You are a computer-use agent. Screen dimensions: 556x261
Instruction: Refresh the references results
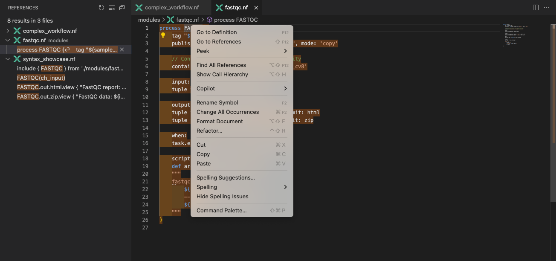(101, 8)
